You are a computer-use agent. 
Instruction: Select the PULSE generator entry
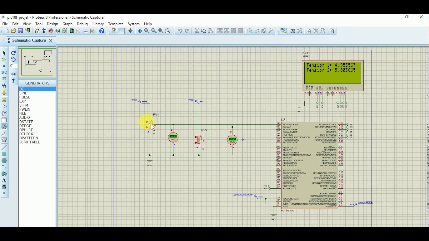coord(25,97)
